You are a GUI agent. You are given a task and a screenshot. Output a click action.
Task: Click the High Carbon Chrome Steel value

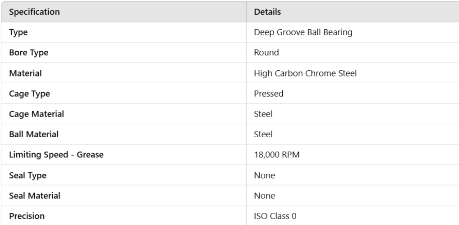306,73
